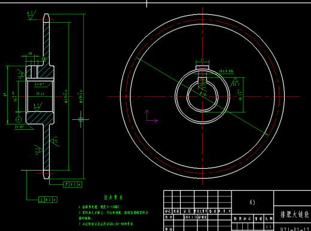The image size is (311, 231).
Task: Select the 19 dimension above the hub
Action: coord(30,53)
